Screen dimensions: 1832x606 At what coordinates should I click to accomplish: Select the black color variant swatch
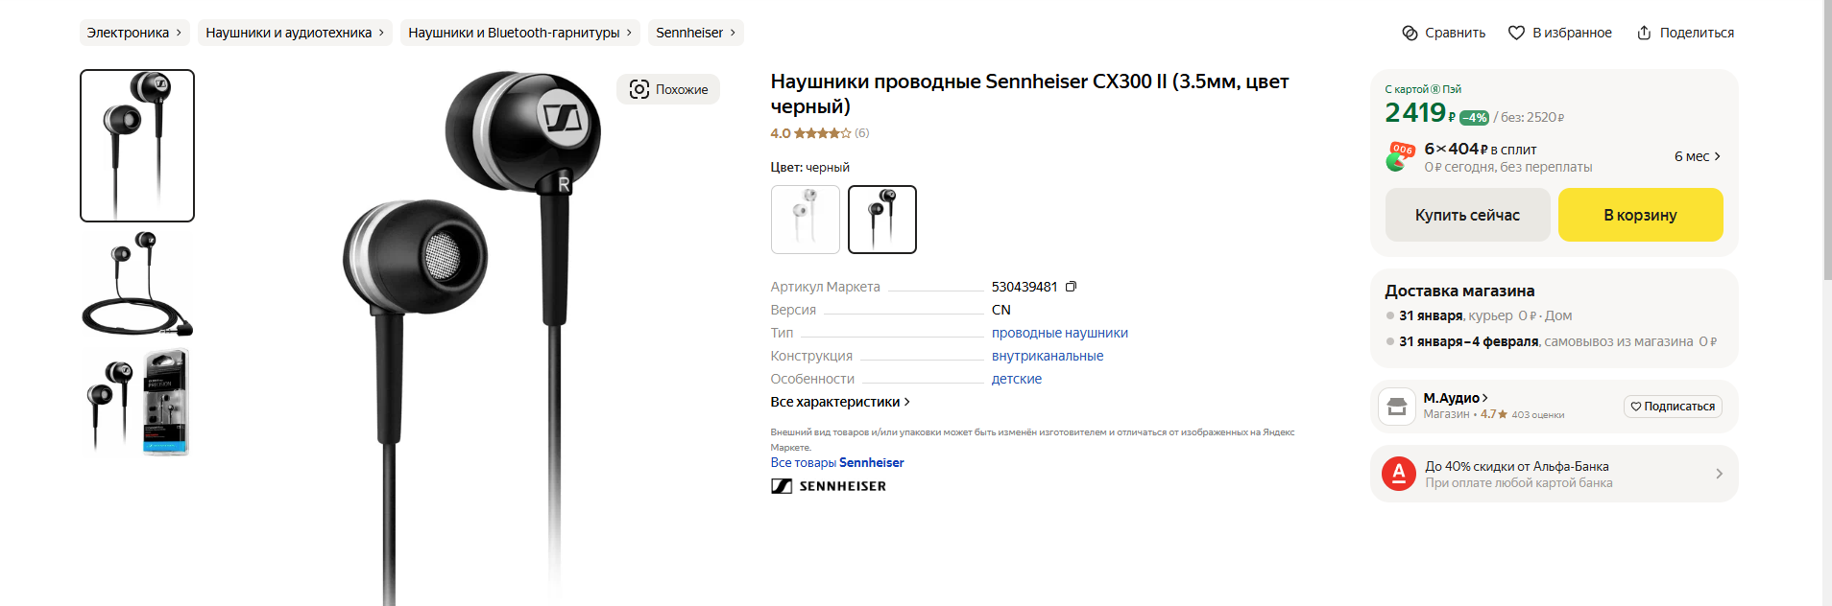tap(882, 220)
